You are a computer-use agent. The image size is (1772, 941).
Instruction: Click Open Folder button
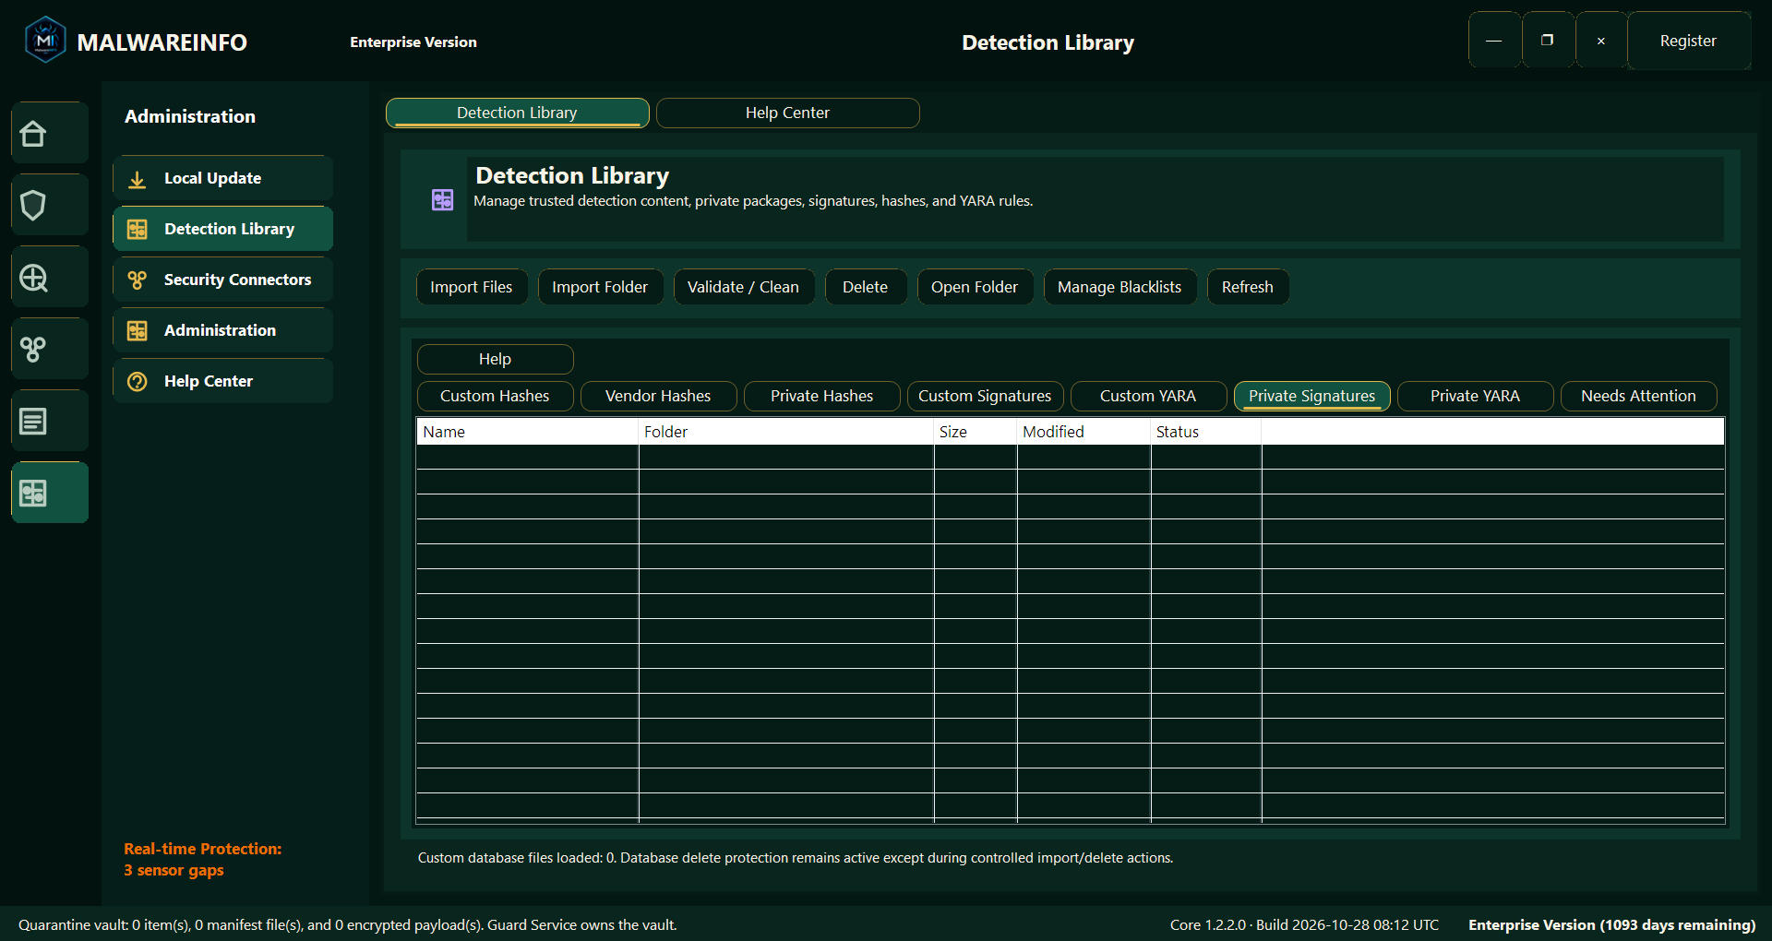[x=976, y=287]
